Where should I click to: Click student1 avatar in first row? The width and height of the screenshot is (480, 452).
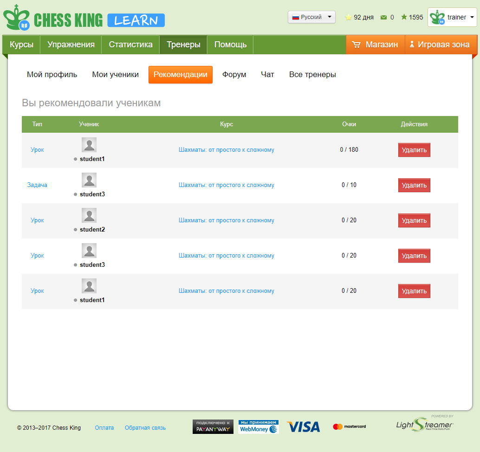point(89,145)
